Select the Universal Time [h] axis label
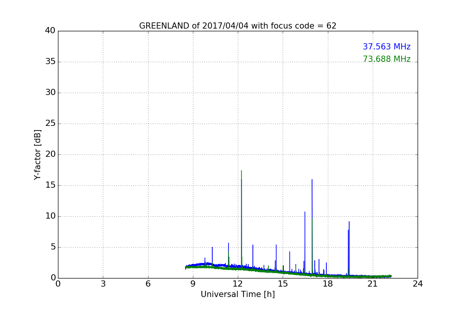464x309 pixels. tap(238, 294)
